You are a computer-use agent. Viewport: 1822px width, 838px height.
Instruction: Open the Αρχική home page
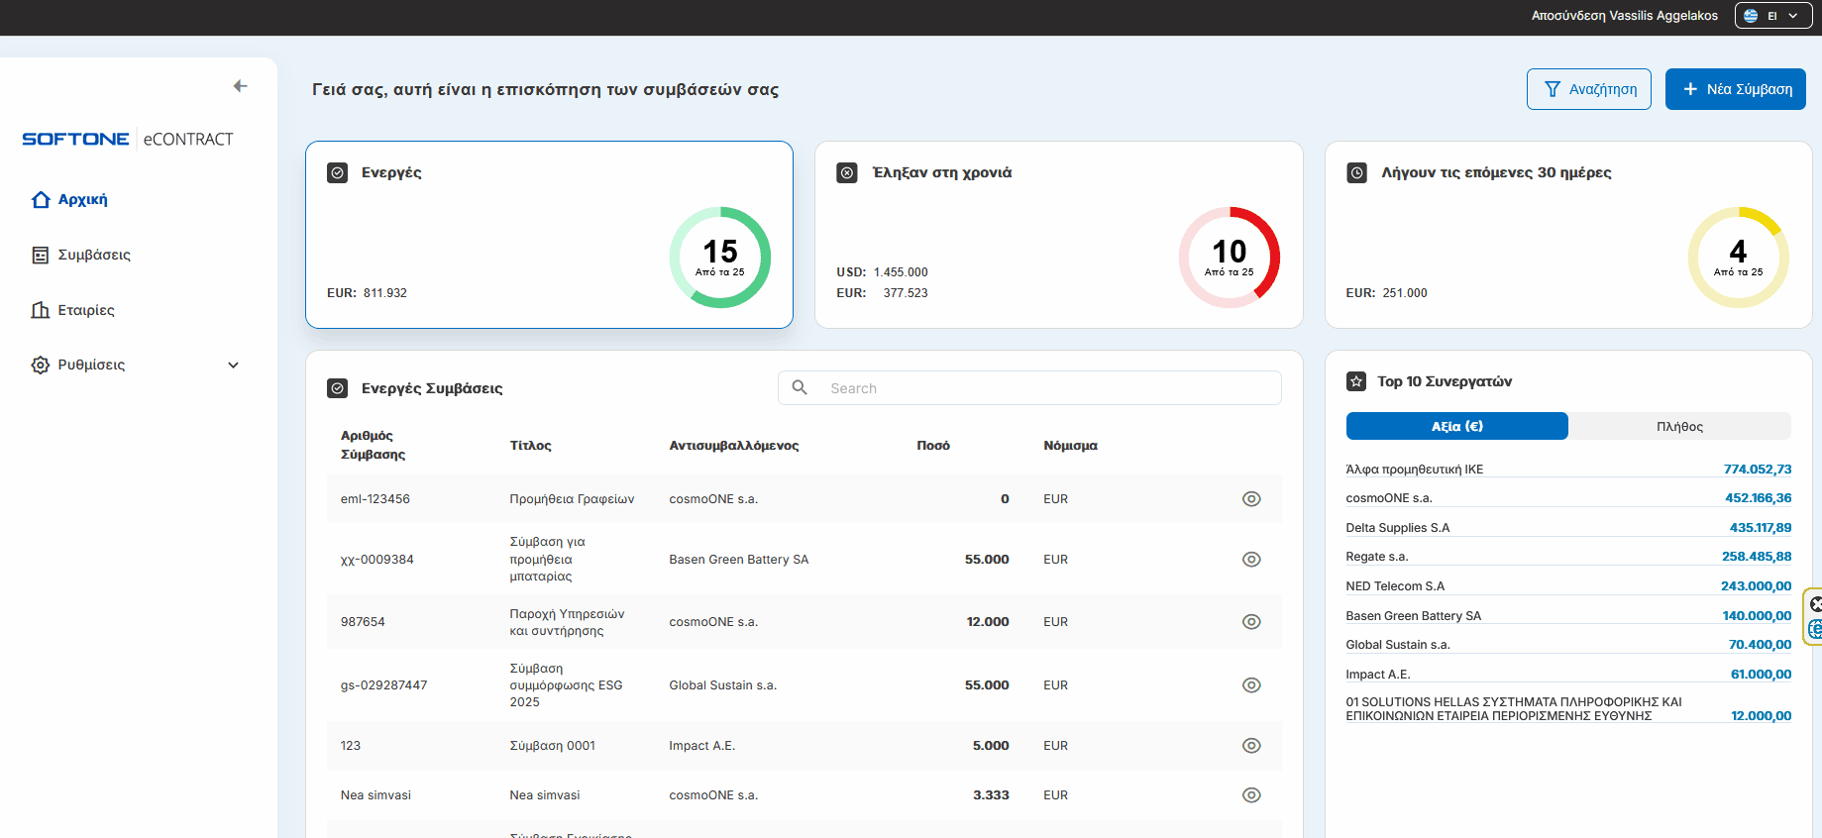pos(82,200)
